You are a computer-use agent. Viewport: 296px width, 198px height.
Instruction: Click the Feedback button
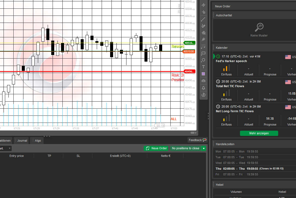[x=197, y=140]
